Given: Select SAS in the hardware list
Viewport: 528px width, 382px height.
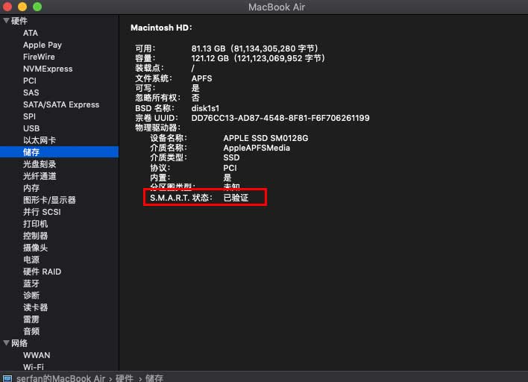Looking at the screenshot, I should tap(31, 93).
